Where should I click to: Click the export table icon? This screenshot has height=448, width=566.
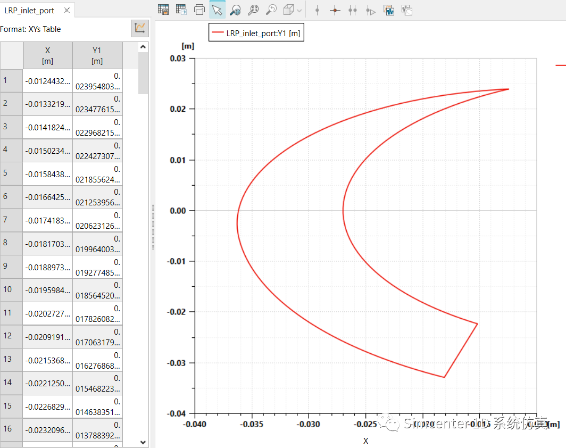[181, 10]
